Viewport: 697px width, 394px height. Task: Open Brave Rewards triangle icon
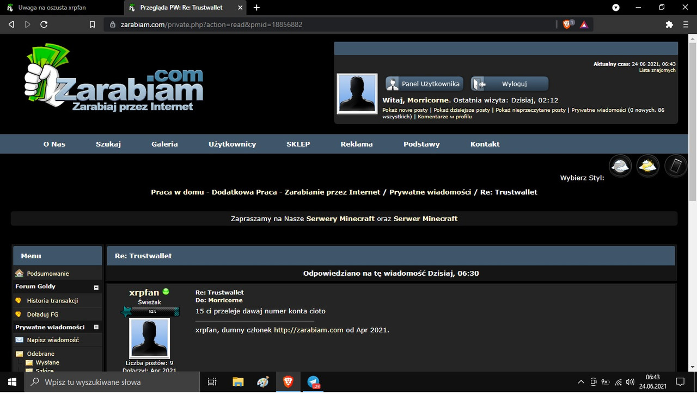pos(584,25)
